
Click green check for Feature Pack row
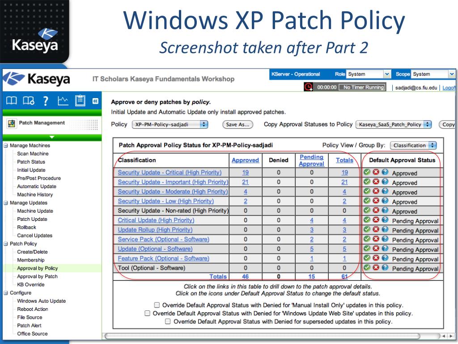[x=367, y=258]
